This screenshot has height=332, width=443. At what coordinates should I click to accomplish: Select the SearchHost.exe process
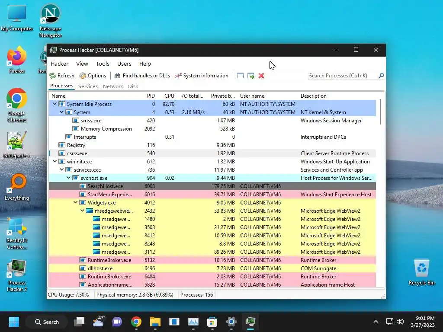click(x=212, y=186)
